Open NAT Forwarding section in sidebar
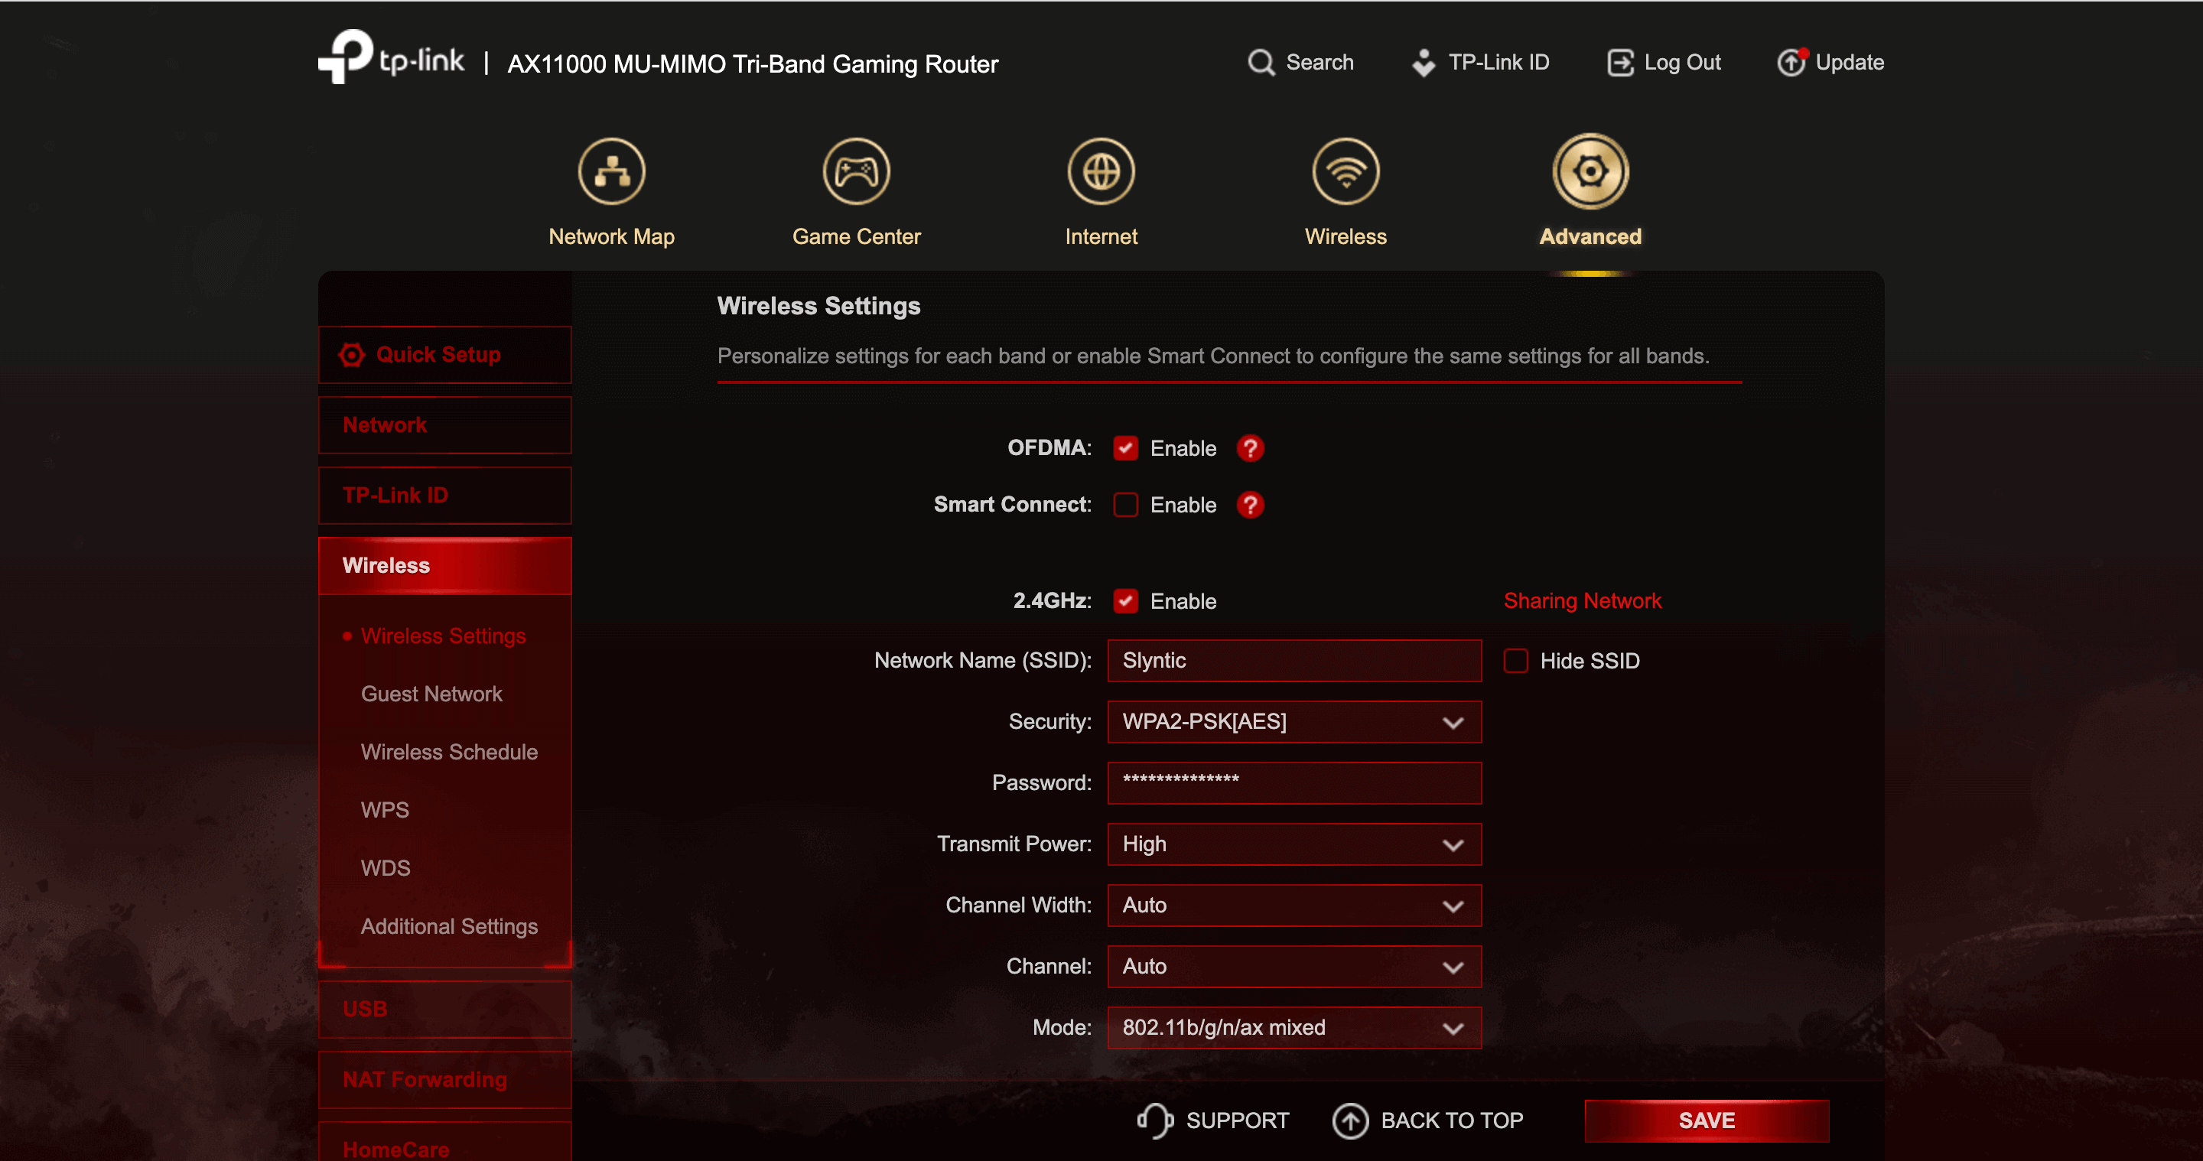 click(444, 1080)
